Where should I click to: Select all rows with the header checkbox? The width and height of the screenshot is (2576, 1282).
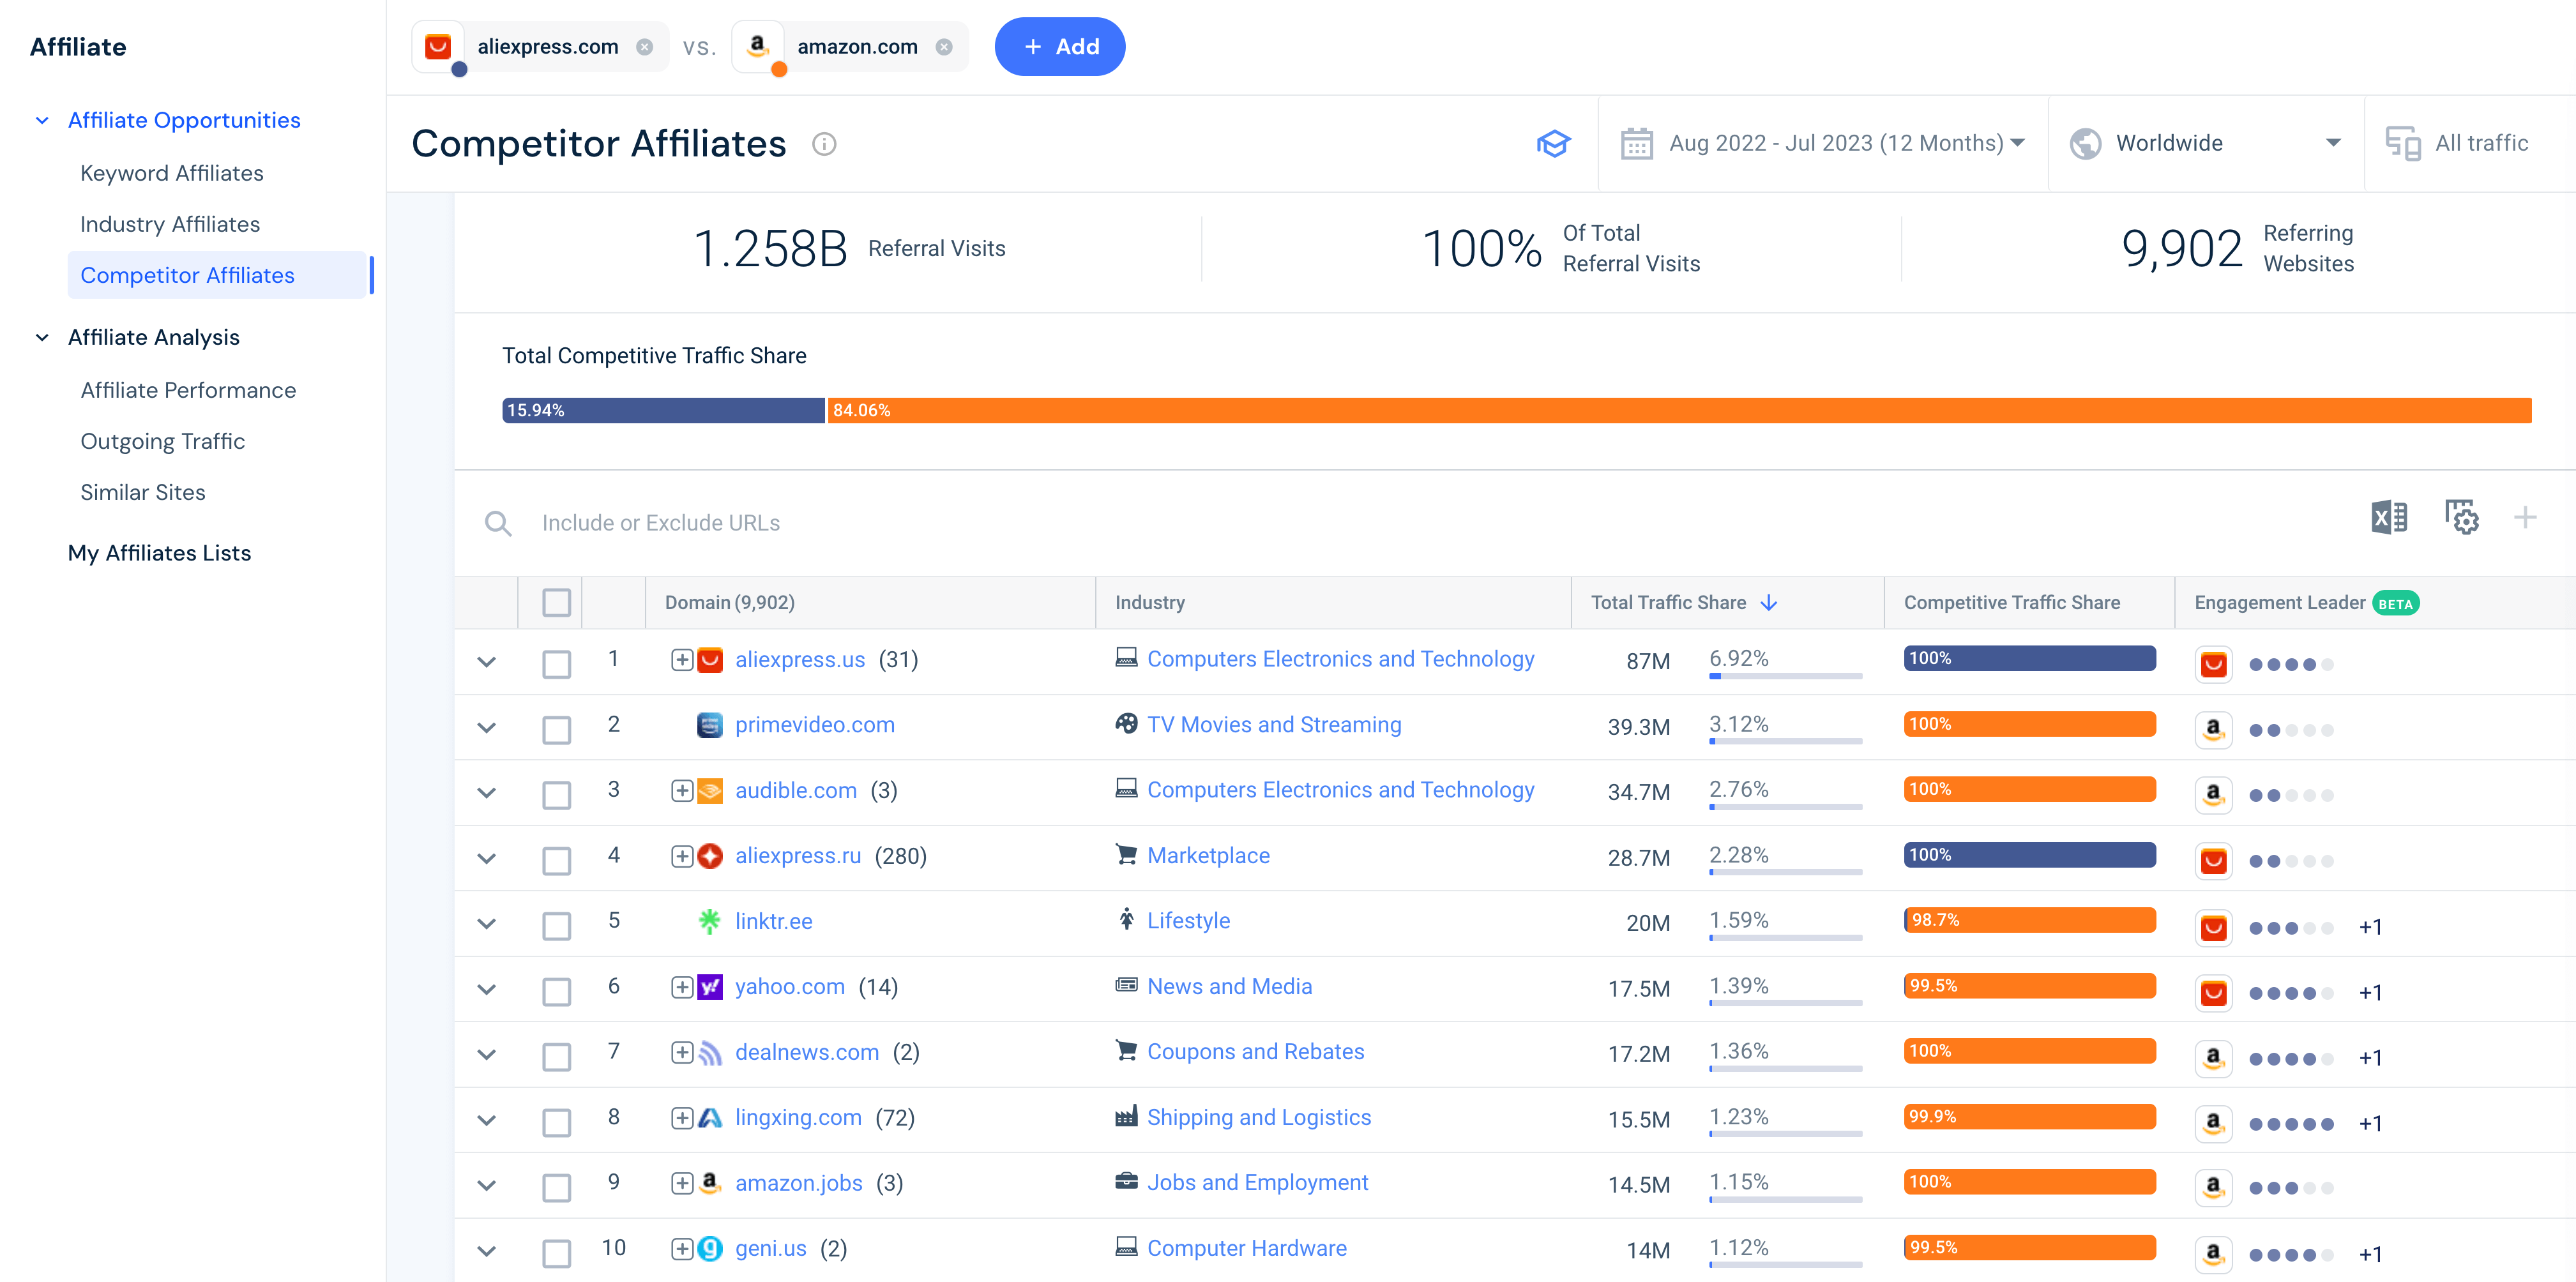click(x=556, y=601)
